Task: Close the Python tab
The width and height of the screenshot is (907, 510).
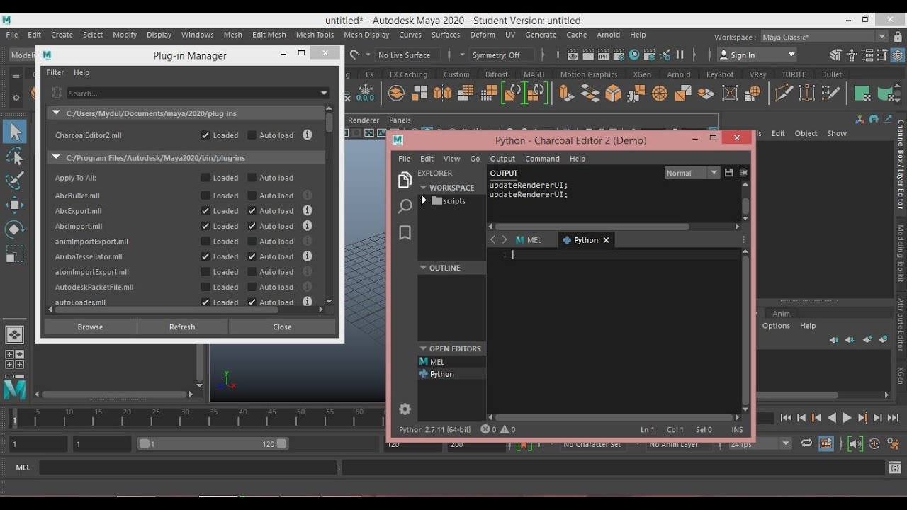Action: (x=606, y=240)
